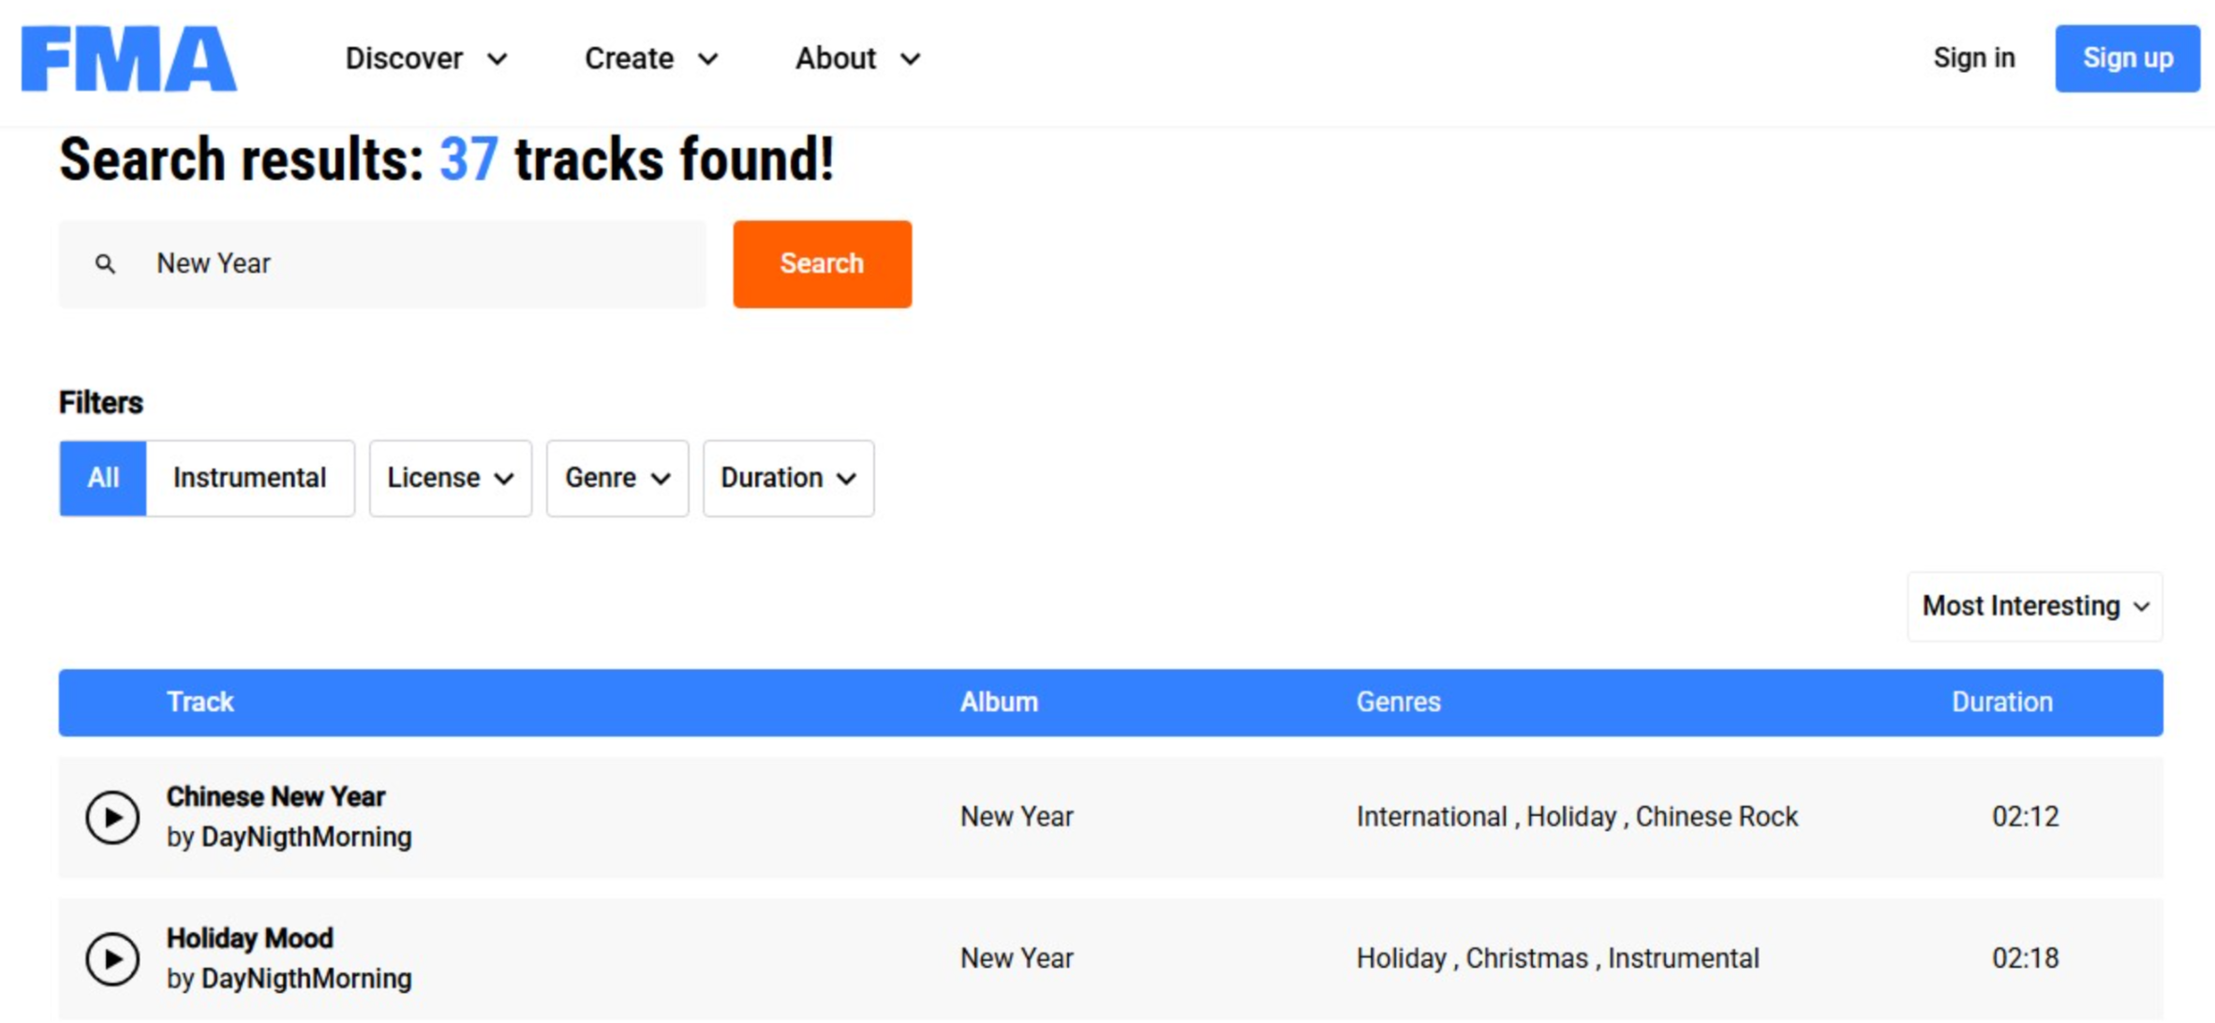Open the About menu
The width and height of the screenshot is (2215, 1023).
coord(855,58)
